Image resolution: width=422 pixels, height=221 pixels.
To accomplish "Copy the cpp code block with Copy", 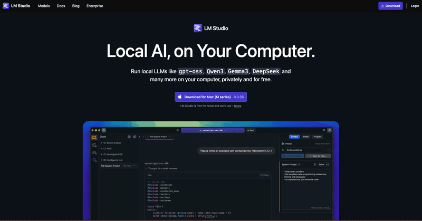I will pos(264,175).
